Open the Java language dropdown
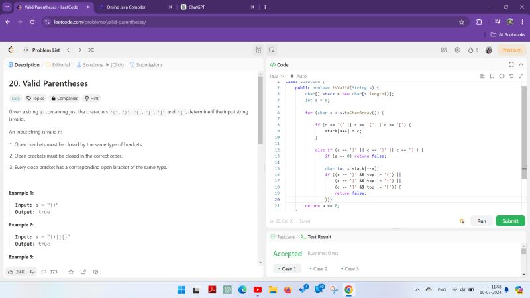The width and height of the screenshot is (530, 298). pyautogui.click(x=277, y=76)
